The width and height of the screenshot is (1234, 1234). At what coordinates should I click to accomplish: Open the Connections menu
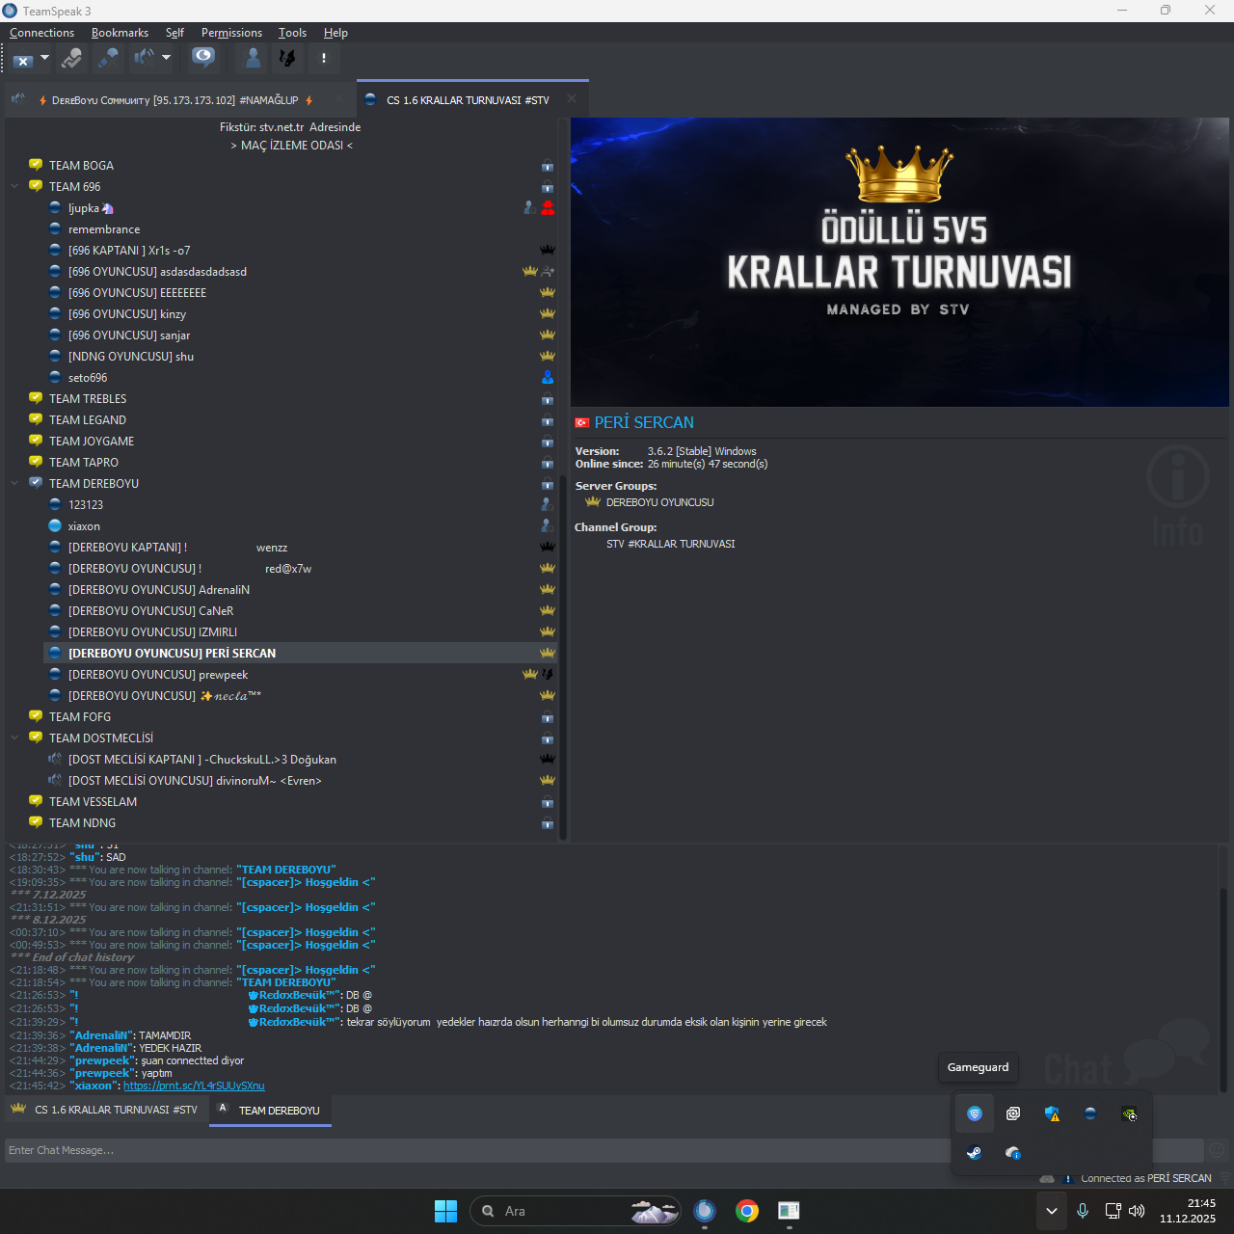point(41,33)
